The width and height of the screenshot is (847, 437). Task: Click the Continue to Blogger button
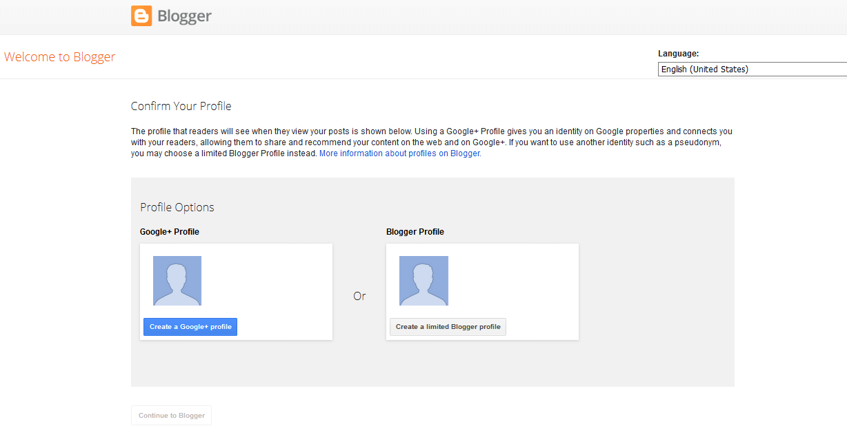[x=172, y=416]
